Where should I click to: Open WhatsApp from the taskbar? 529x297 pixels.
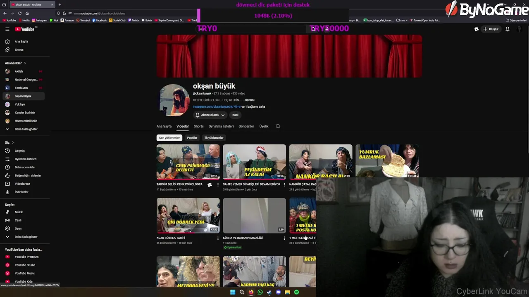260,292
